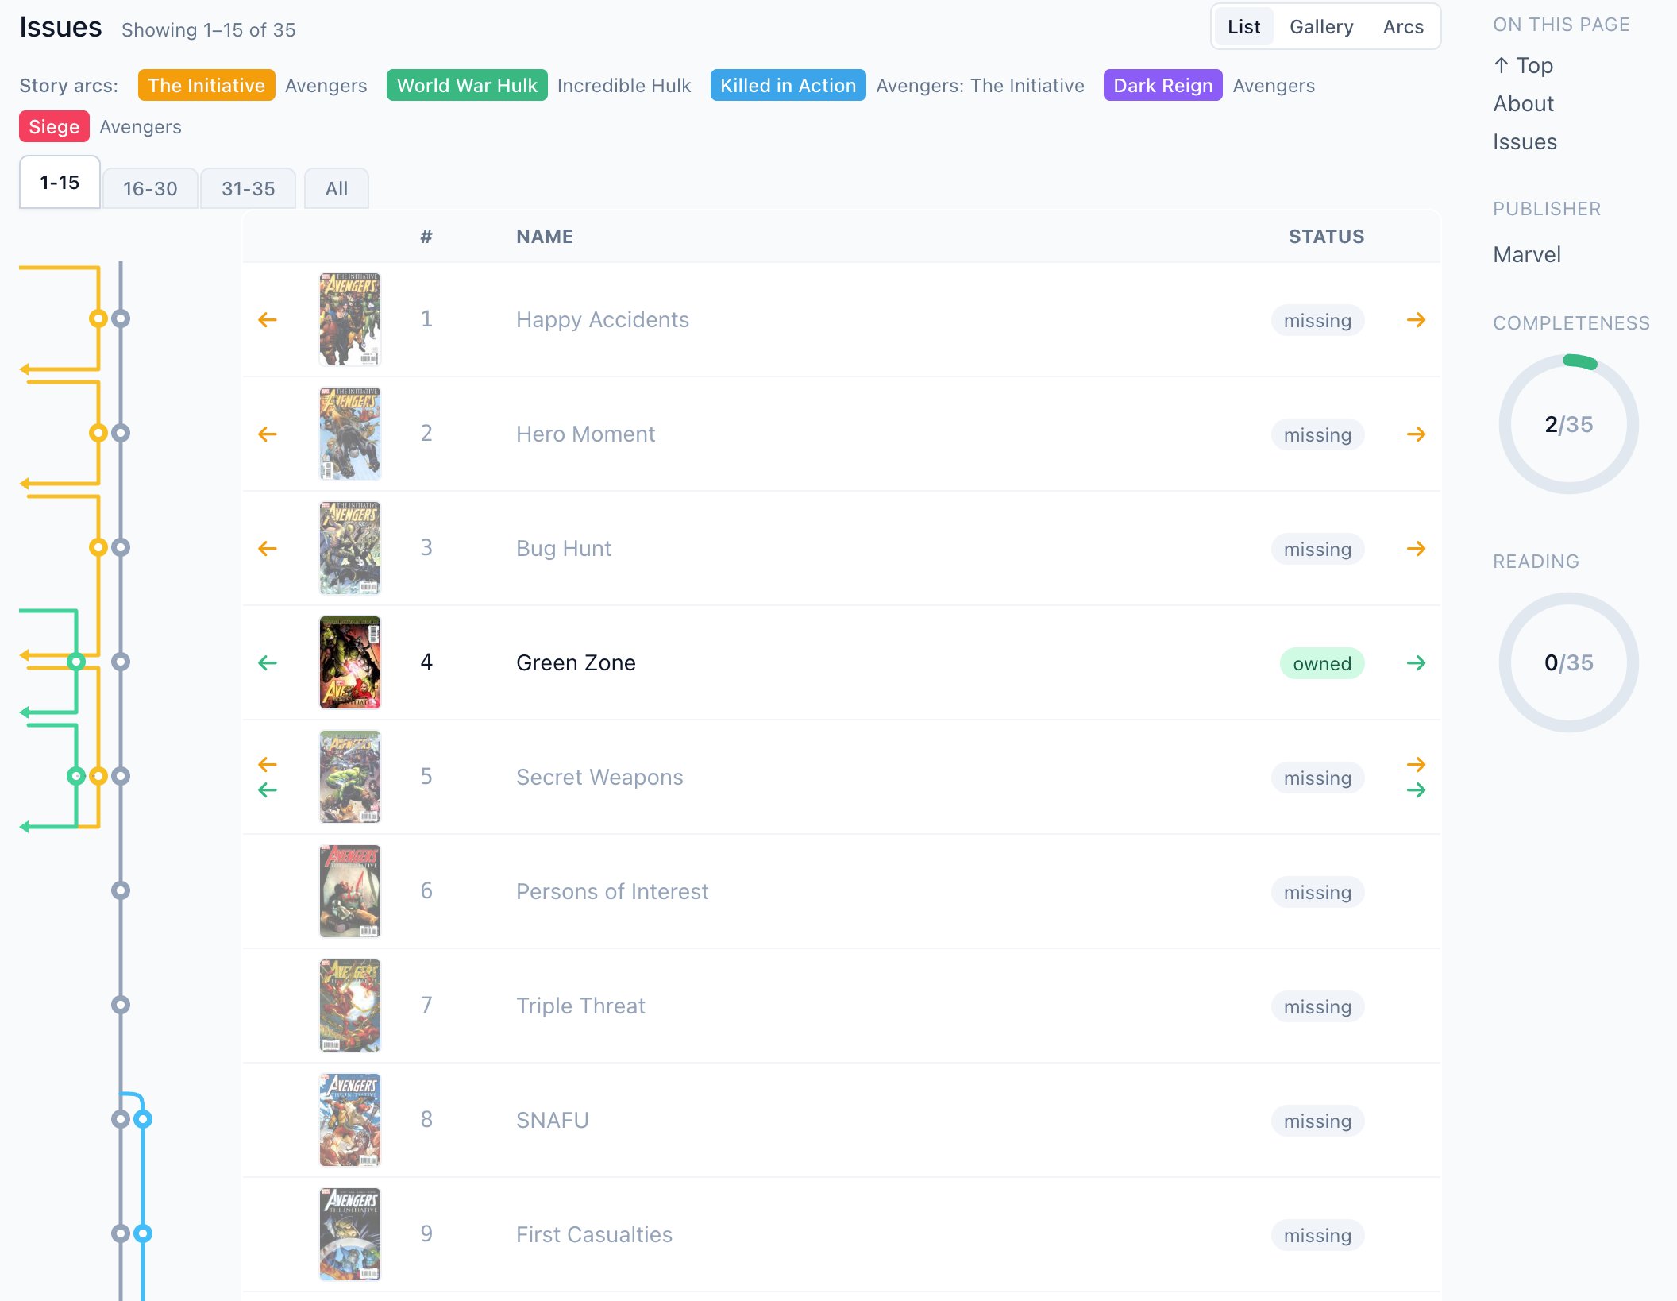Screen dimensions: 1677x1301
Task: Click the left arrow in Happy Accidents row
Action: pyautogui.click(x=268, y=320)
